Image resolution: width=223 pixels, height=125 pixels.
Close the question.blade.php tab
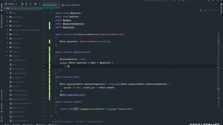(x=81, y=5)
